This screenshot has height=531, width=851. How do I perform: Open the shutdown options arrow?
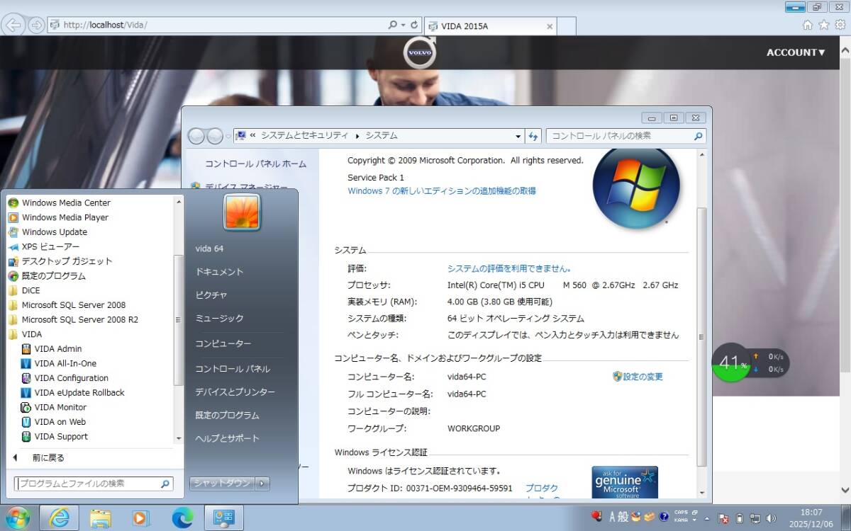(x=262, y=483)
